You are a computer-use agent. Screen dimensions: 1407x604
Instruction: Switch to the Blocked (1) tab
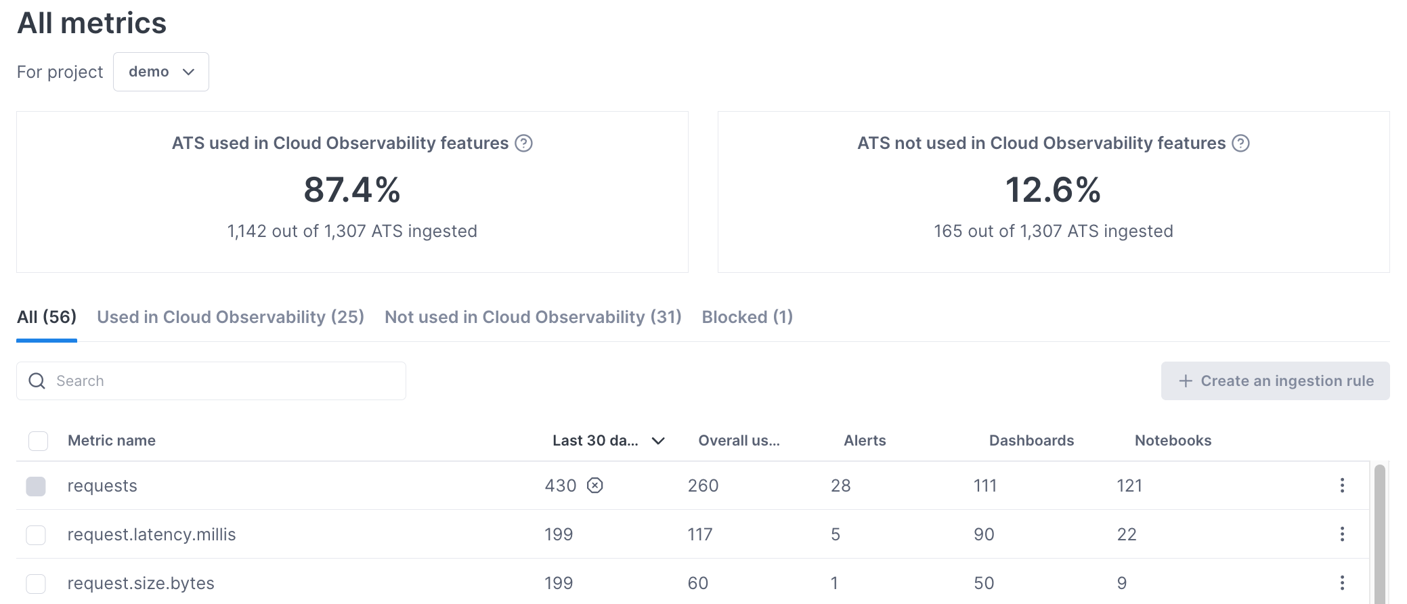point(747,316)
